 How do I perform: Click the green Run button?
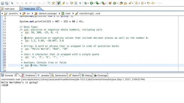(91, 3)
